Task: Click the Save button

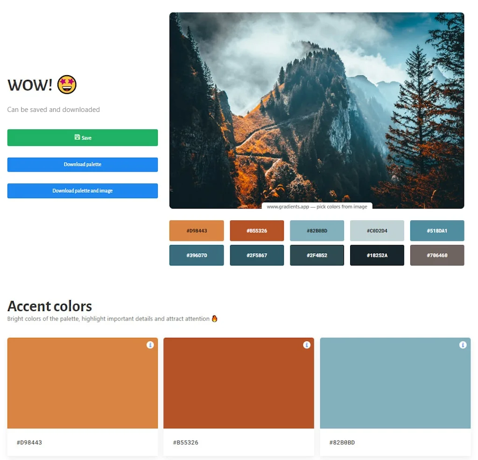Action: coord(82,137)
